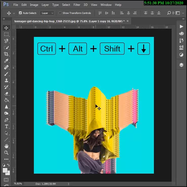Select the Hand tool
Image resolution: width=187 pixels, height=187 pixels.
click(6, 146)
